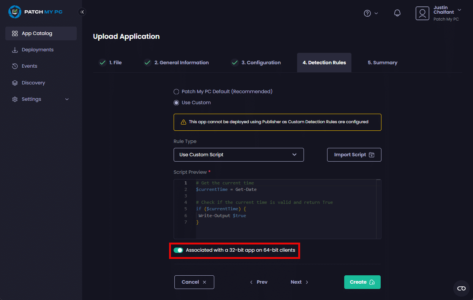The image size is (473, 300).
Task: Select the Use Custom radio button
Action: click(x=176, y=103)
